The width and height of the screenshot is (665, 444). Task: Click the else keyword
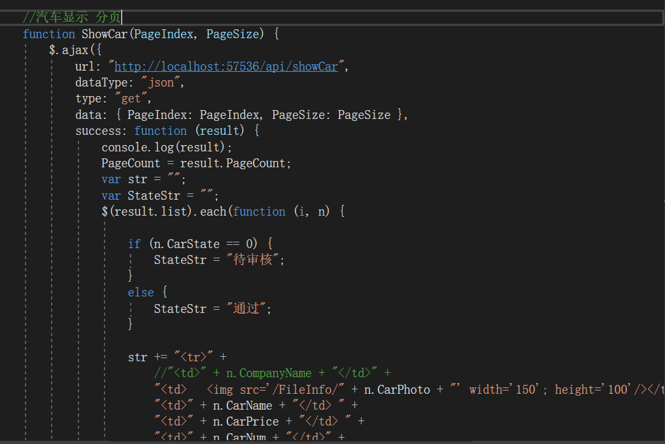coord(141,292)
